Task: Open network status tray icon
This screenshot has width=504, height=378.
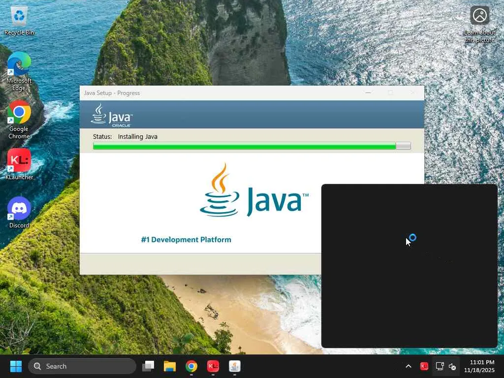Action: point(440,366)
